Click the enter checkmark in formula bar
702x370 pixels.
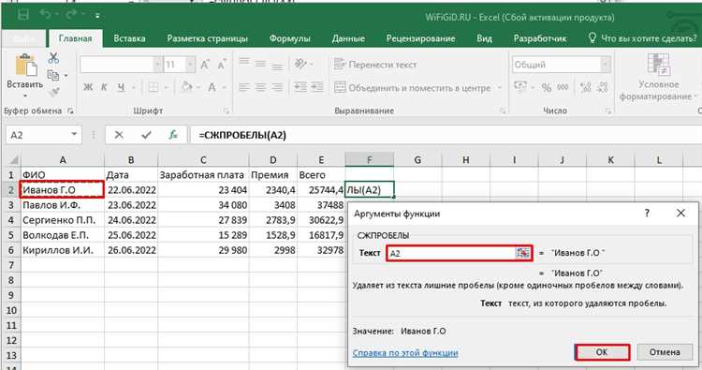pos(146,134)
